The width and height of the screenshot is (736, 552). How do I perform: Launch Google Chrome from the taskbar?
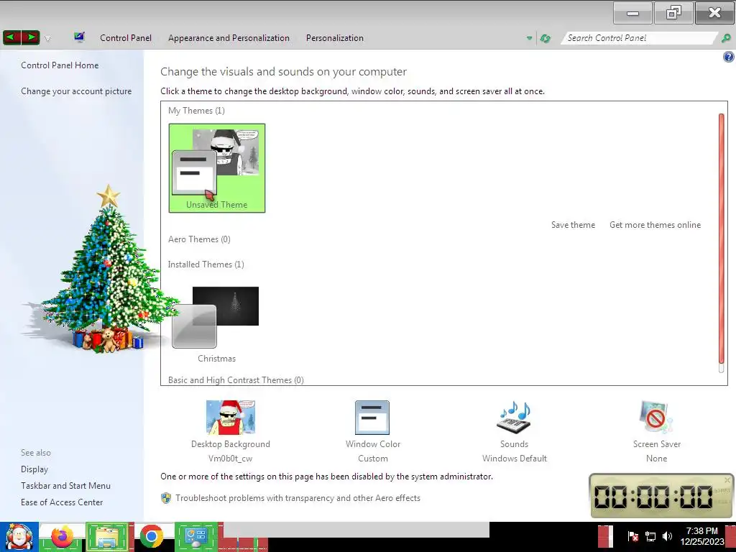pos(151,537)
